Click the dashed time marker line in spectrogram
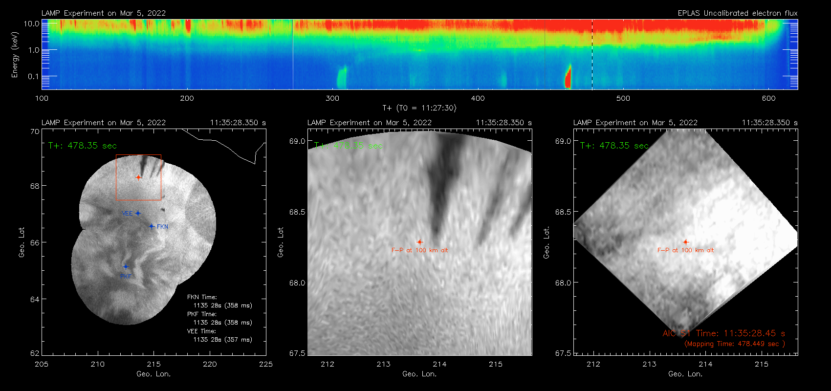Viewport: 831px width, 391px height. pos(592,54)
